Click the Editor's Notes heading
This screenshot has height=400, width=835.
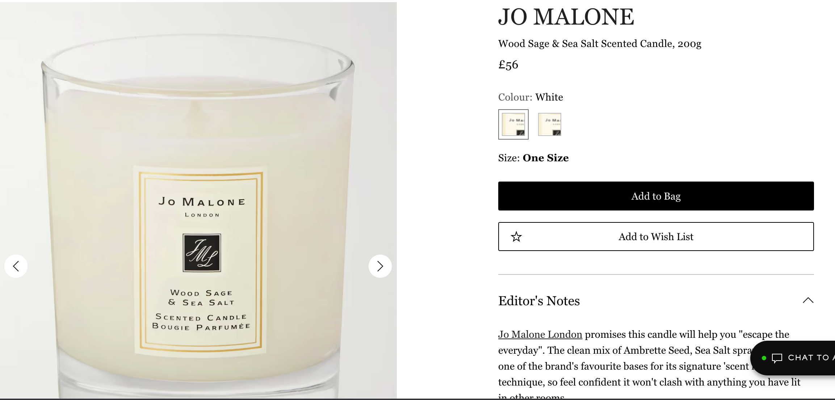pyautogui.click(x=539, y=301)
